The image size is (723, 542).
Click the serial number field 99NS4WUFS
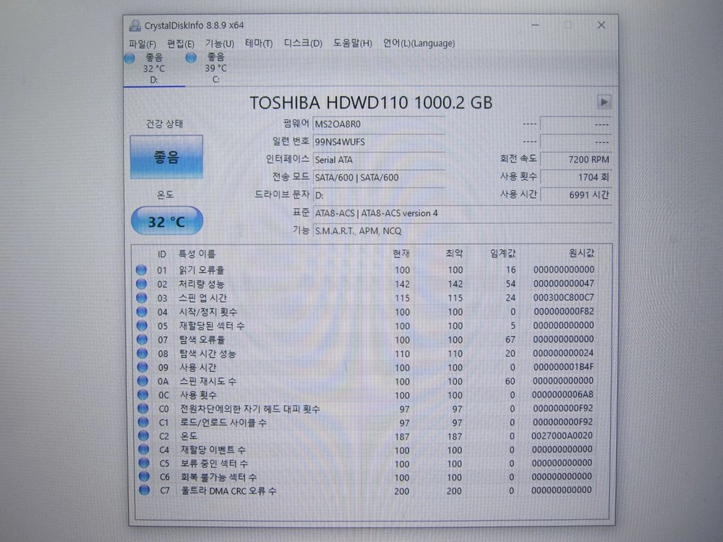(x=379, y=142)
